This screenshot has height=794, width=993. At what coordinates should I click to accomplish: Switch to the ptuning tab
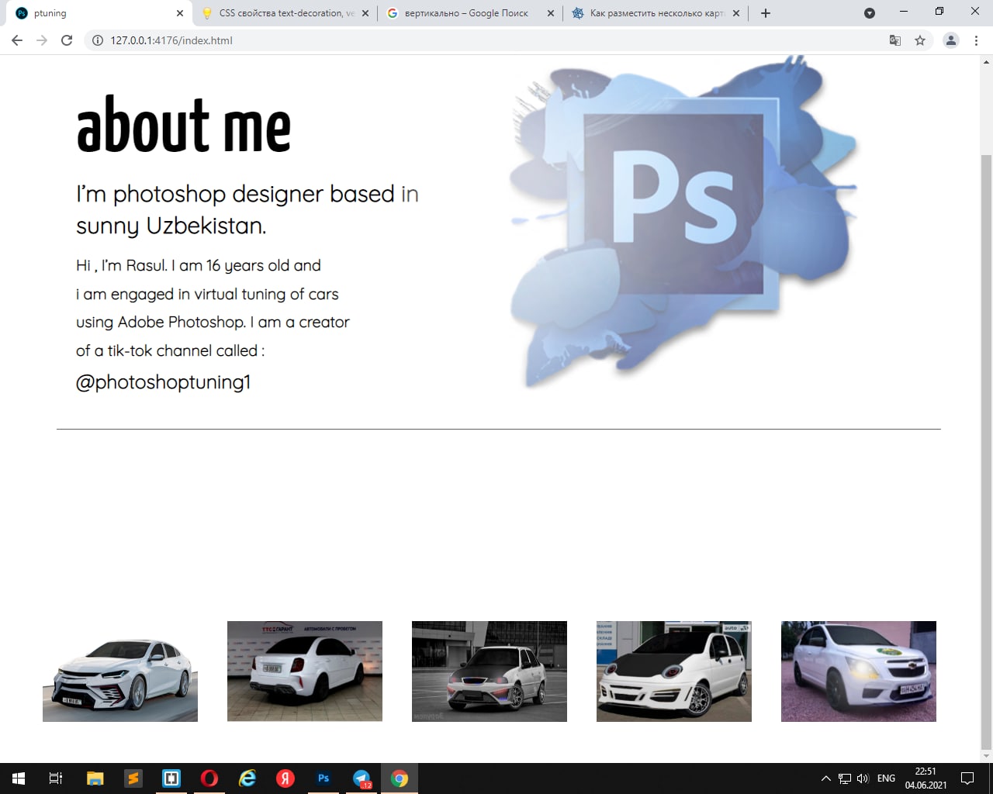99,13
